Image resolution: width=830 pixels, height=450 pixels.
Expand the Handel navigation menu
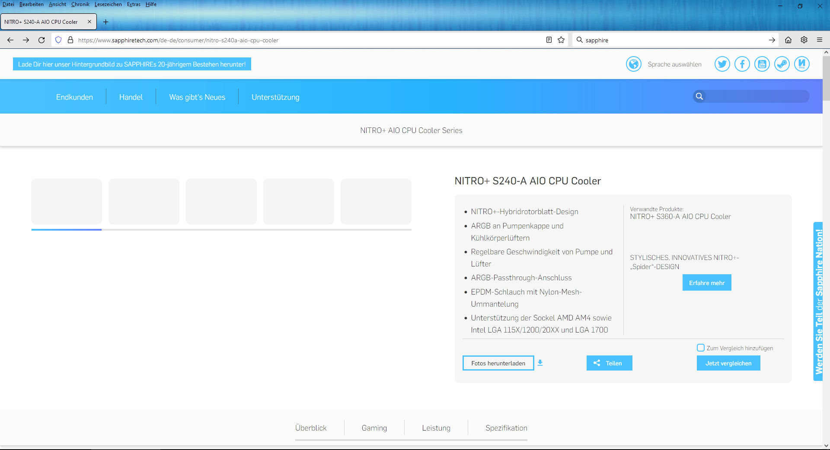tap(131, 97)
